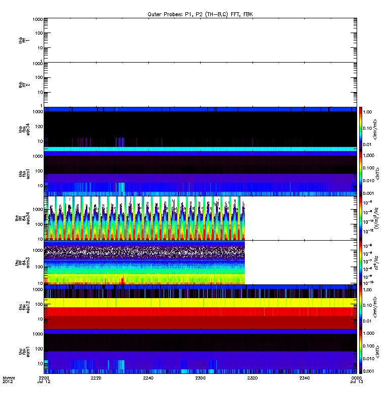The image size is (381, 407).
Task: Click the '2200 Jul 12' time axis label
Action: click(44, 380)
